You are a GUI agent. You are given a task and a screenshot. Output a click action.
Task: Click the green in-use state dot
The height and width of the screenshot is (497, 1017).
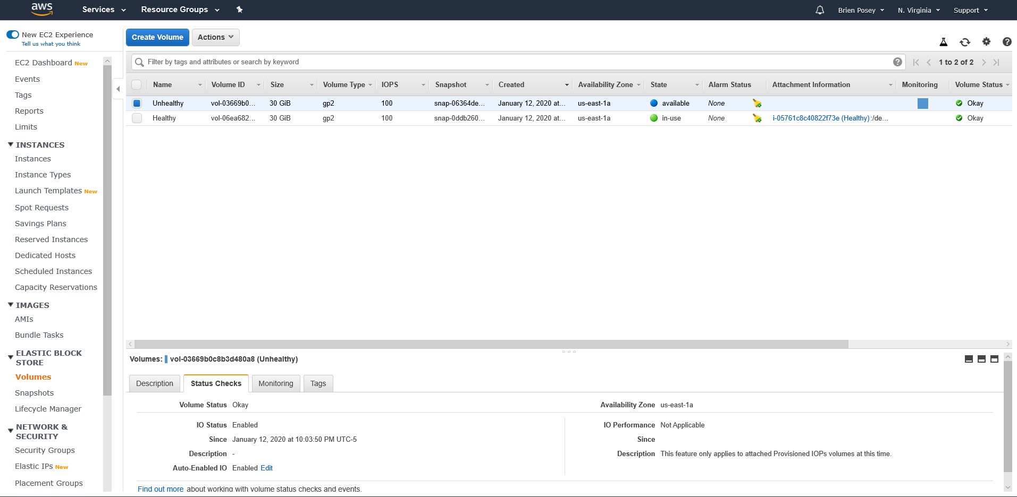(654, 118)
